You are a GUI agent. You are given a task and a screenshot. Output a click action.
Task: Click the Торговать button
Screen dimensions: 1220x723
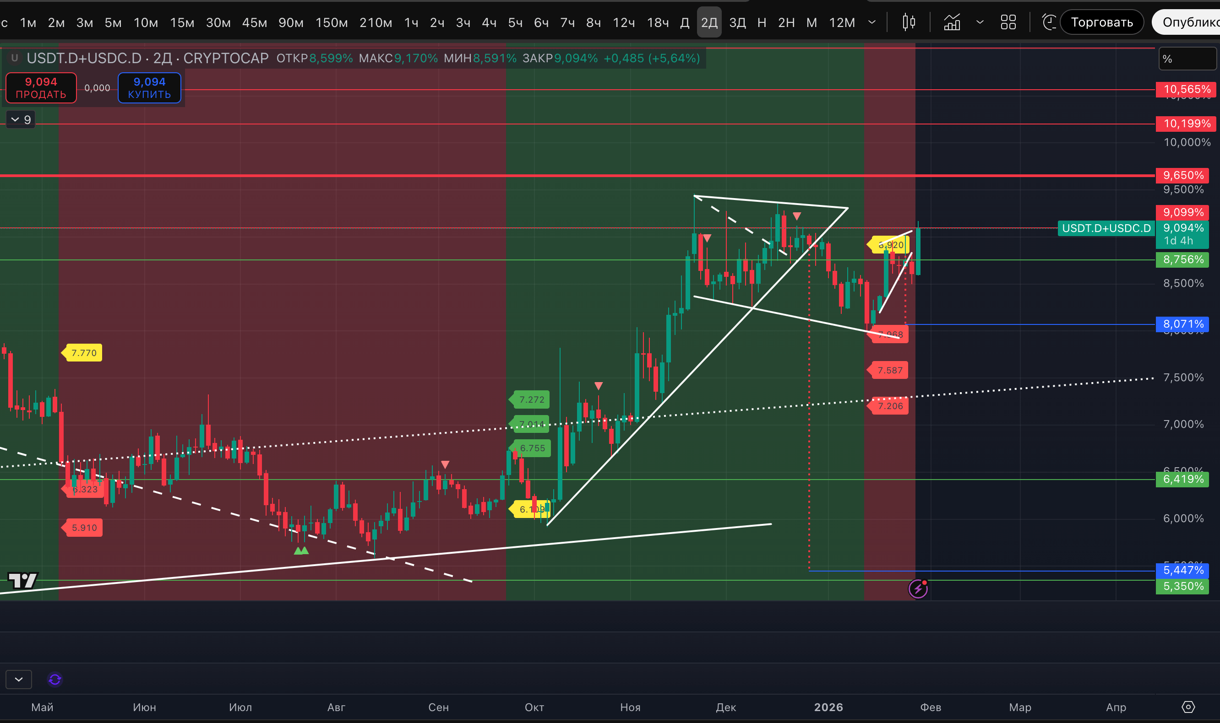(x=1101, y=22)
